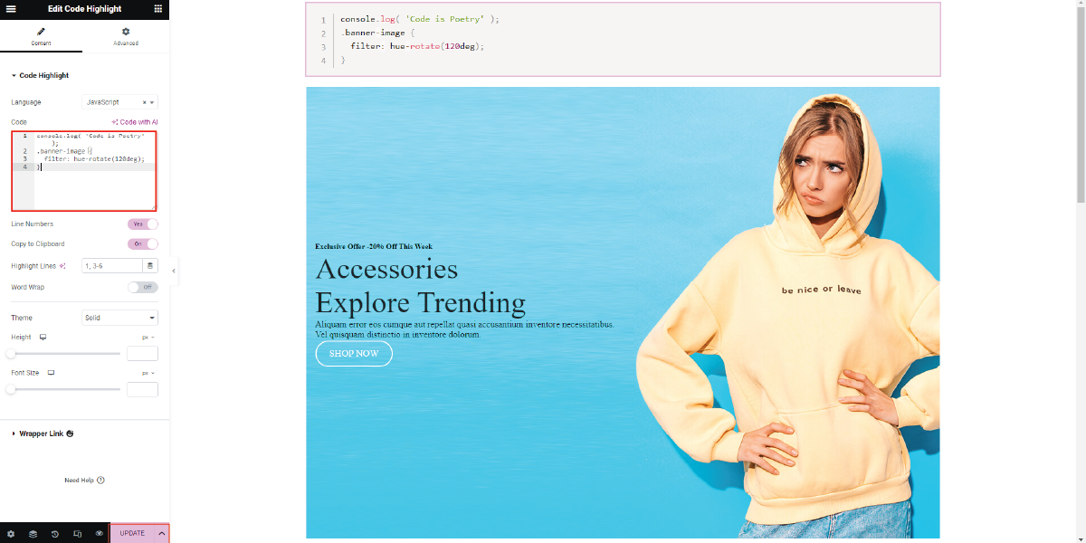The width and height of the screenshot is (1086, 543).
Task: Collapse the editor panel with side arrow
Action: [174, 271]
